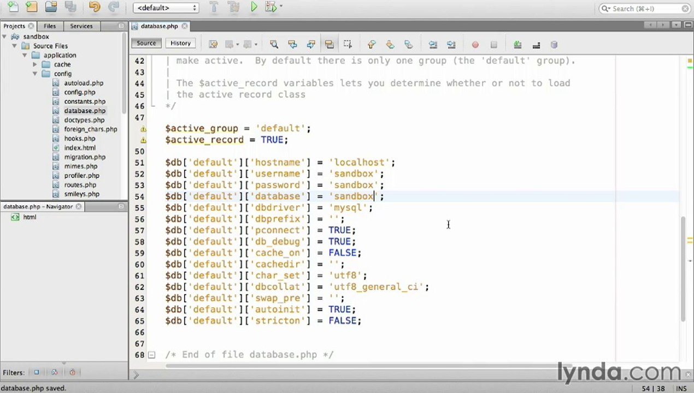The height and width of the screenshot is (393, 694).
Task: Click the Last Edit editor toolbar icon
Action: tap(213, 44)
